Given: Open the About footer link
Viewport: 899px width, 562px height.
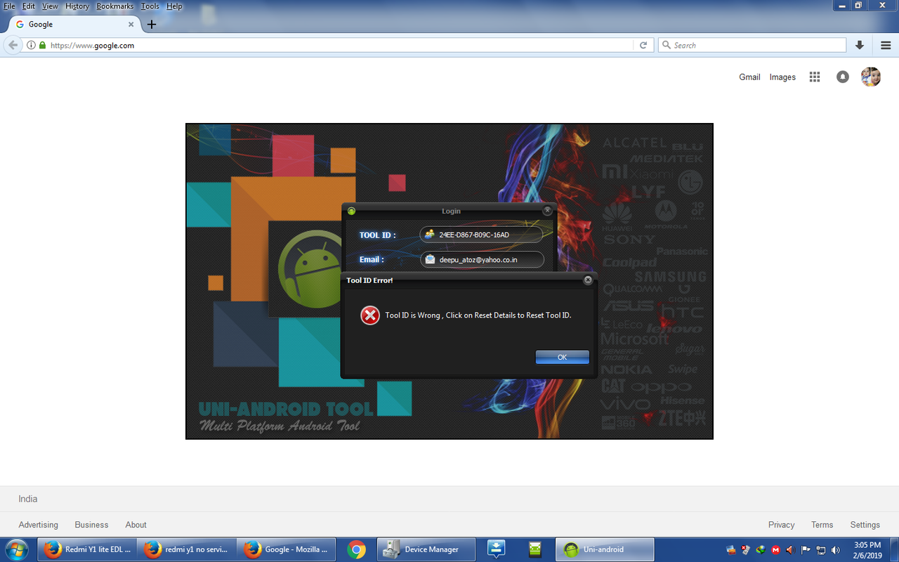Looking at the screenshot, I should [x=136, y=525].
